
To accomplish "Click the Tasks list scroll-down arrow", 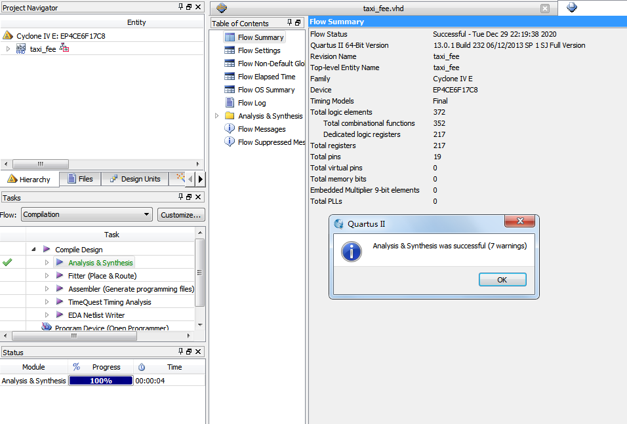I will pos(200,325).
